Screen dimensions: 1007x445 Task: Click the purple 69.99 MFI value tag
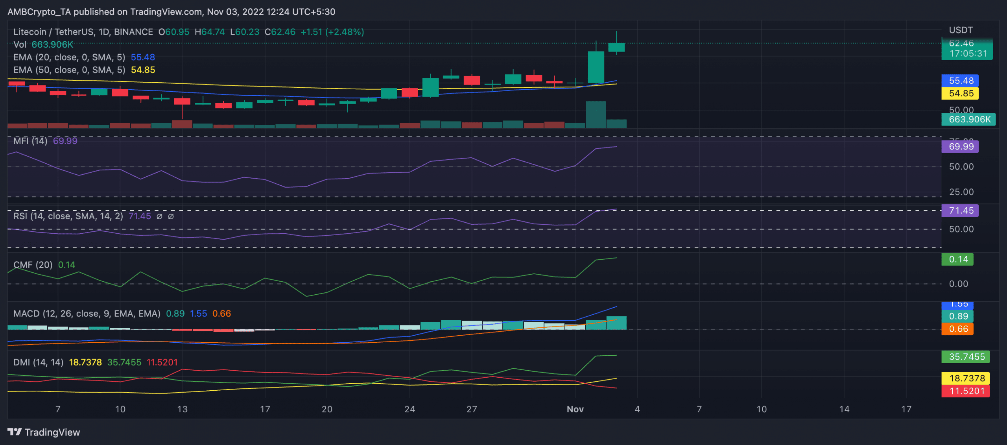960,146
